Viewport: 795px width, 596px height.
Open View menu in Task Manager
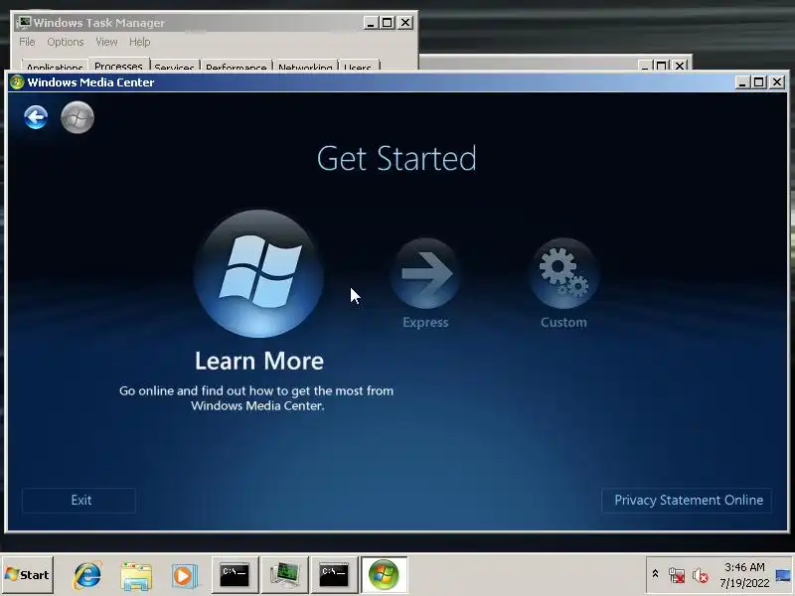click(106, 42)
